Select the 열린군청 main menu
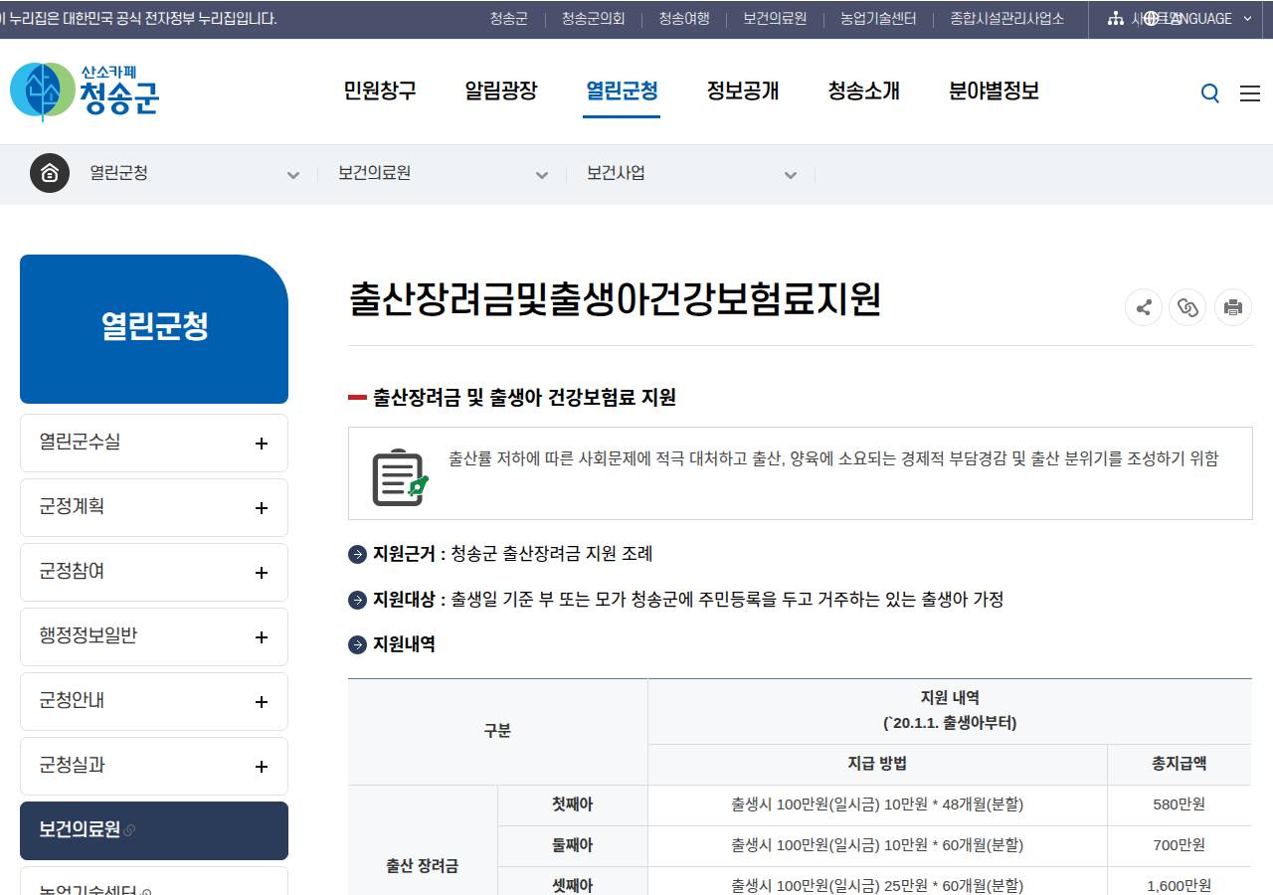This screenshot has height=895, width=1273. tap(622, 91)
